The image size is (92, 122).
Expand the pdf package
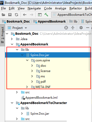click(x=32, y=82)
